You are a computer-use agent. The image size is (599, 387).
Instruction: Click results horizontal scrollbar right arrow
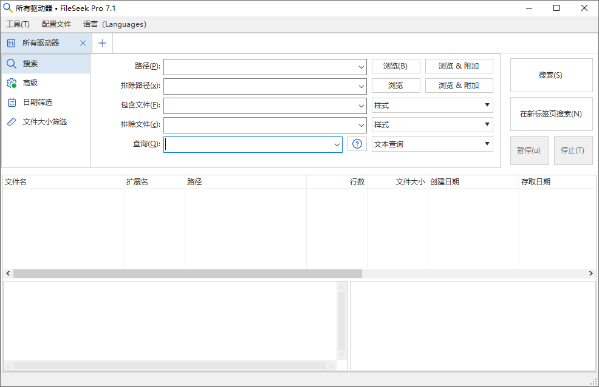[590, 274]
